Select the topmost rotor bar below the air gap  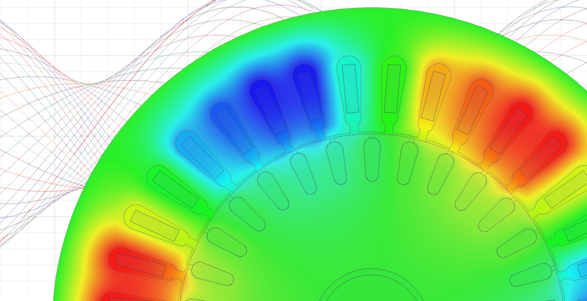click(x=372, y=160)
